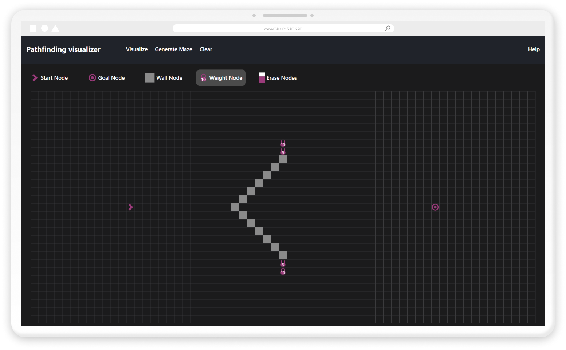Activate the Erase Nodes tool
This screenshot has height=350, width=566.
pos(278,78)
